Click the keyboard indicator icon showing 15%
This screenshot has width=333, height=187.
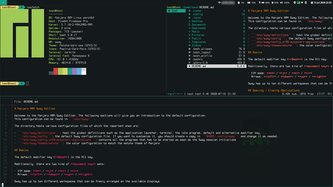click(249, 2)
